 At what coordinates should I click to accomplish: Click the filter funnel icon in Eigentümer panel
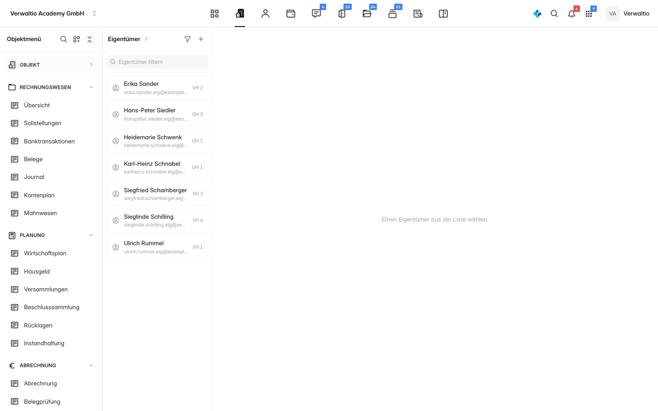(187, 39)
